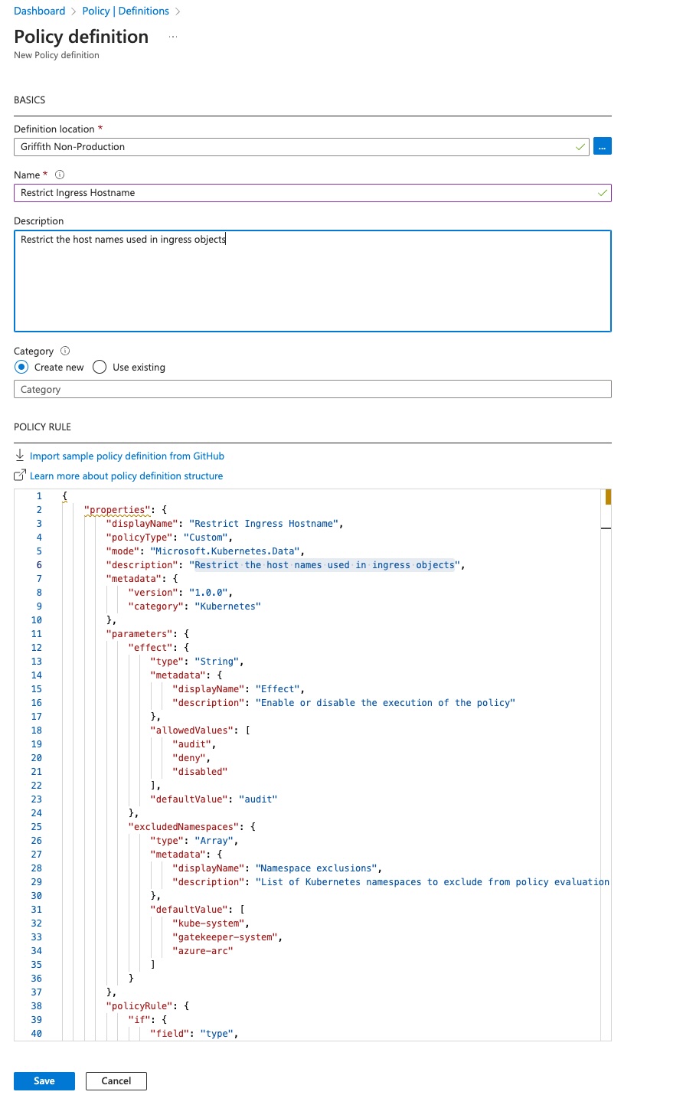
Task: Import sample policy definition from GitHub
Action: tap(126, 456)
